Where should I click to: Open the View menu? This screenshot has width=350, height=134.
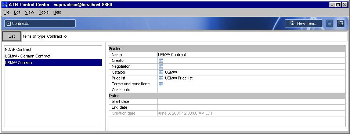coord(29,12)
